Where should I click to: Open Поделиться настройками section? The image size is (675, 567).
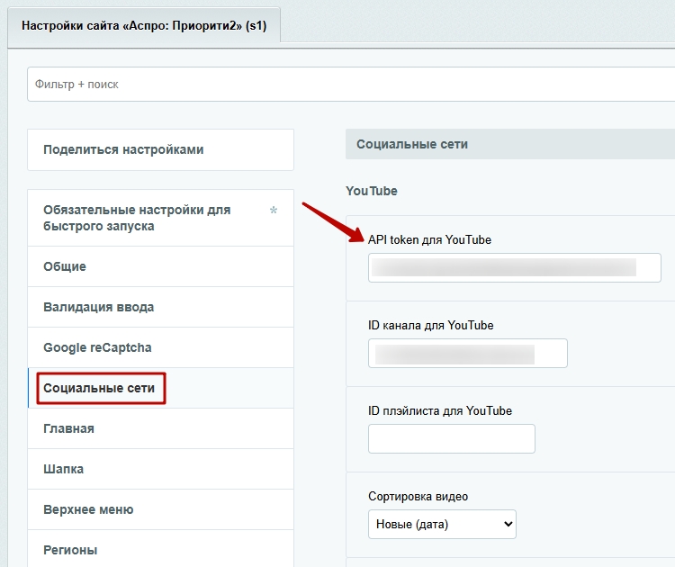160,149
